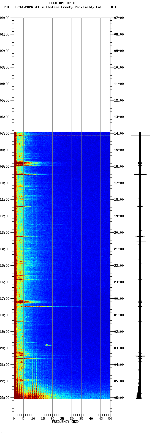The height and width of the screenshot is (436, 152).
Task: Click the '09:00' PDT time label
Action: coord(5,167)
